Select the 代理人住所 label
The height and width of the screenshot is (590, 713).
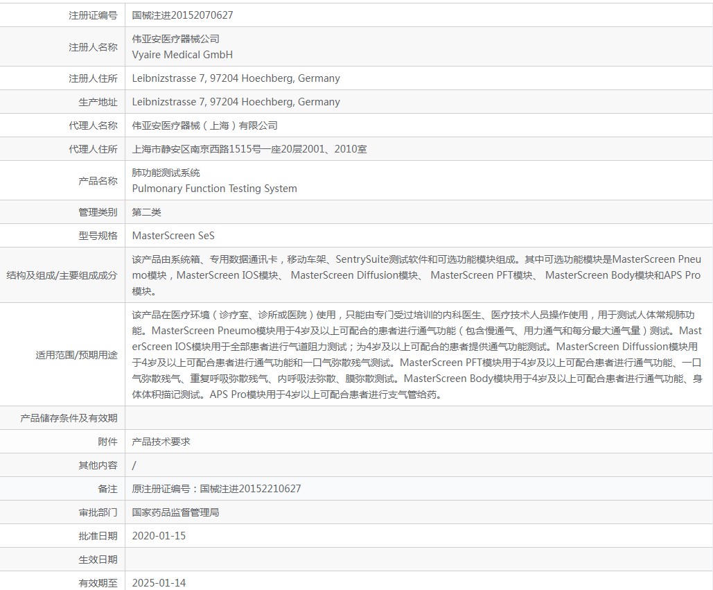tap(93, 149)
